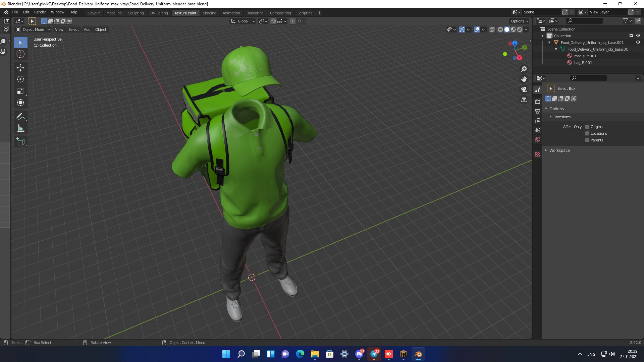The width and height of the screenshot is (644, 362).
Task: Toggle camera view gizmo icon
Action: (x=524, y=89)
